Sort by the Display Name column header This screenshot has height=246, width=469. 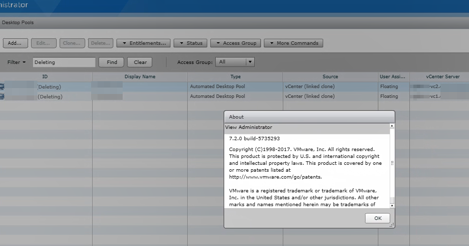140,77
